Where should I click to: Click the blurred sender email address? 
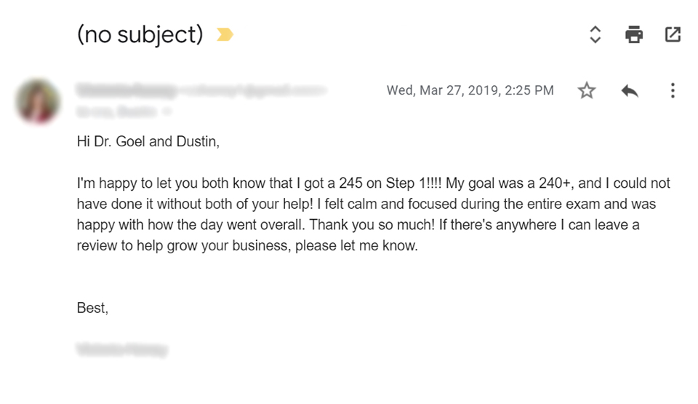[x=252, y=90]
